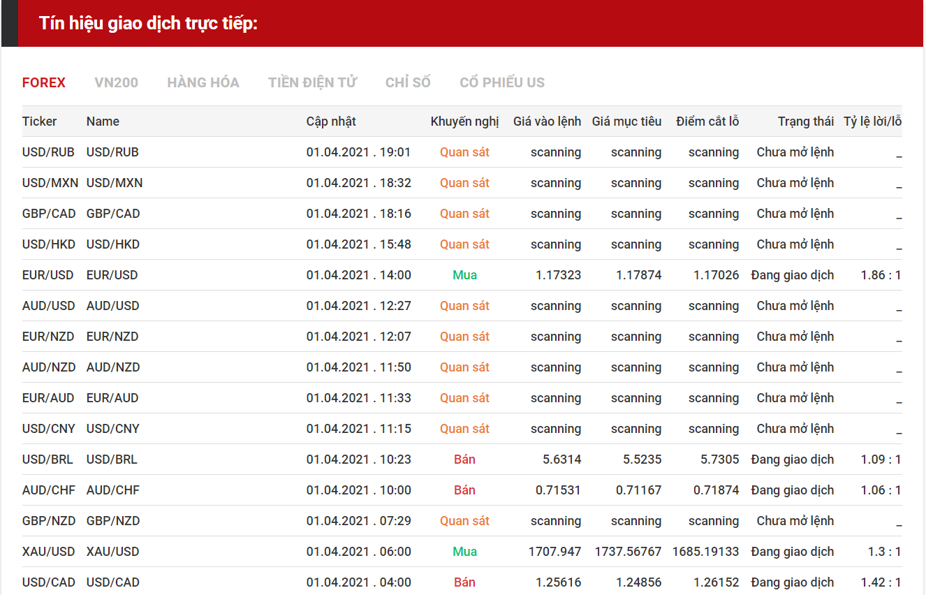This screenshot has width=926, height=595.
Task: Open the TIỀN ĐIỆN TỬ tab
Action: point(312,82)
